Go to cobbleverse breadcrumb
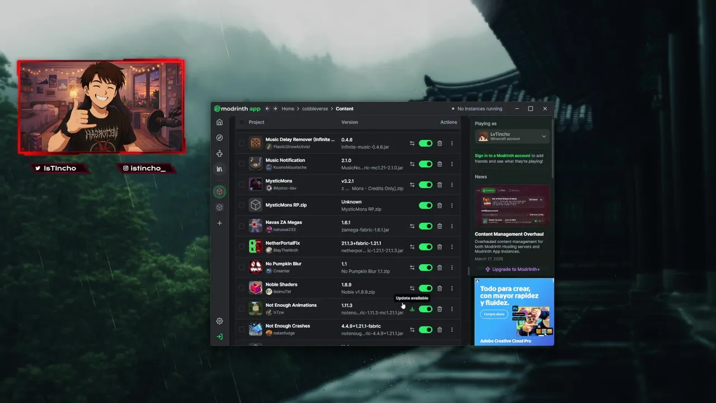Screen dimensions: 716x403 (315, 109)
